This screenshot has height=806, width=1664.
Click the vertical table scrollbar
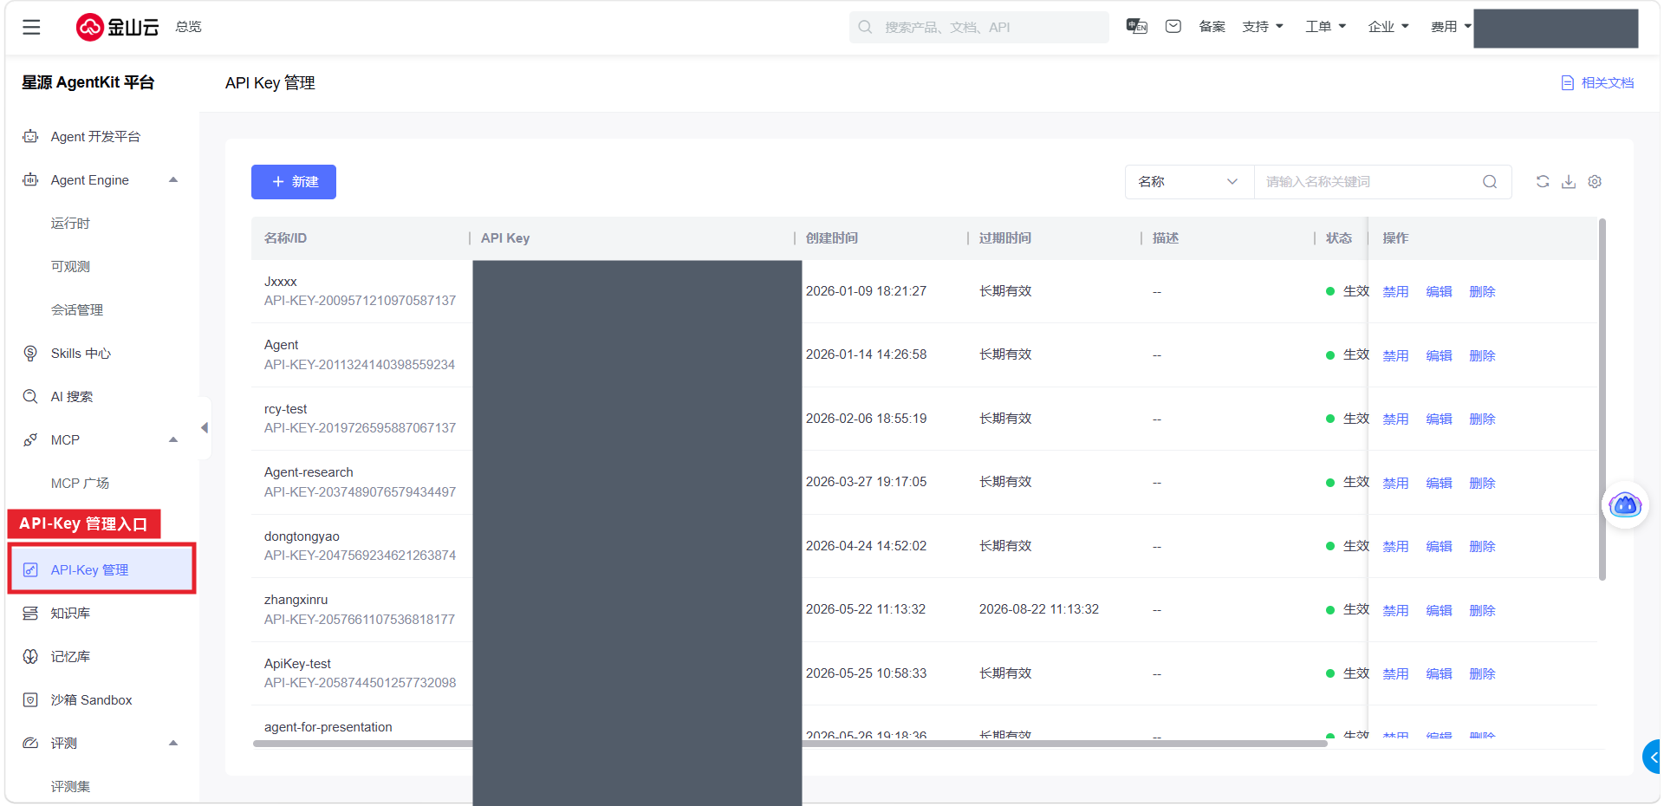click(1602, 399)
